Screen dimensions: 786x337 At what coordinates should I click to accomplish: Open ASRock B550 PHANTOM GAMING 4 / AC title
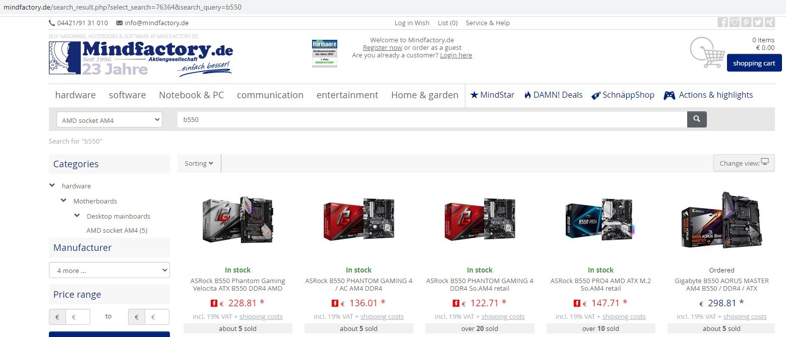359,285
